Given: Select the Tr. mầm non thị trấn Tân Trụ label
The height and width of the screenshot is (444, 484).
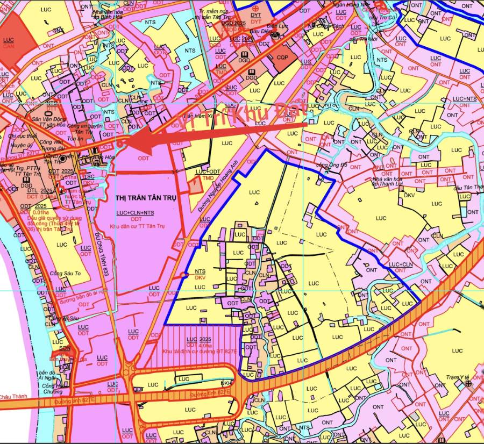Looking at the screenshot, I should pos(212,14).
